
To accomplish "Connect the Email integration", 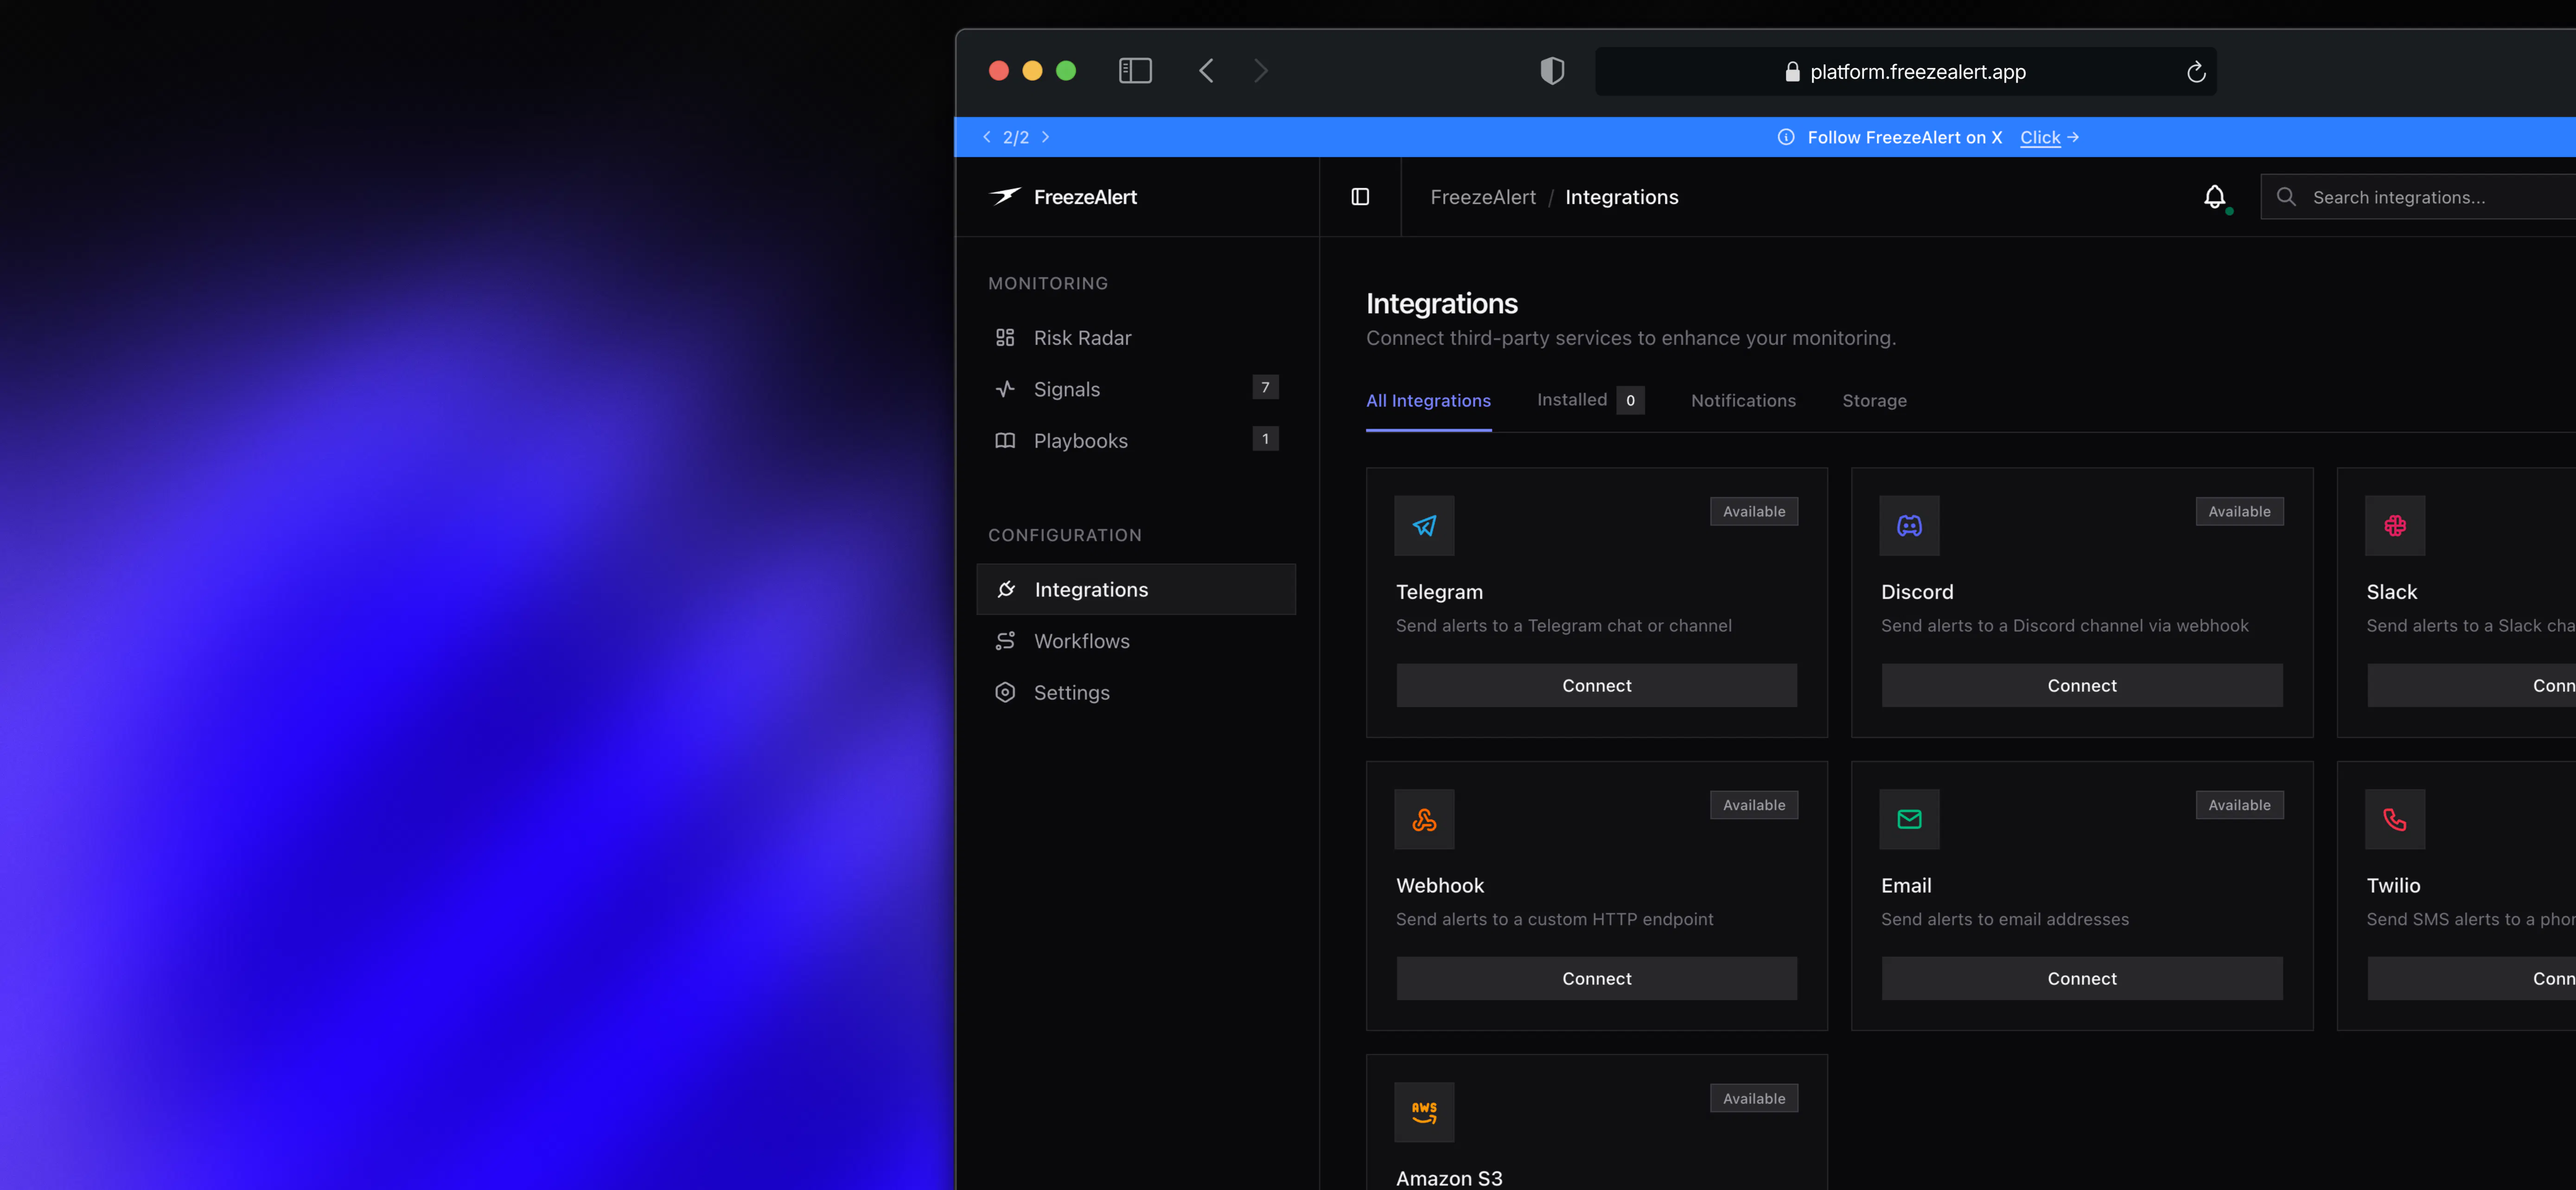I will tap(2082, 978).
